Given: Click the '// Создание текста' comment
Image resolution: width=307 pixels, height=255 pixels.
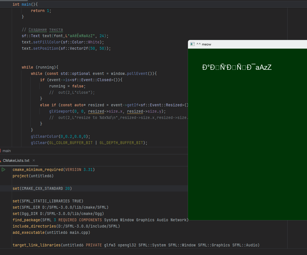Looking at the screenshot, I should pos(42,29).
